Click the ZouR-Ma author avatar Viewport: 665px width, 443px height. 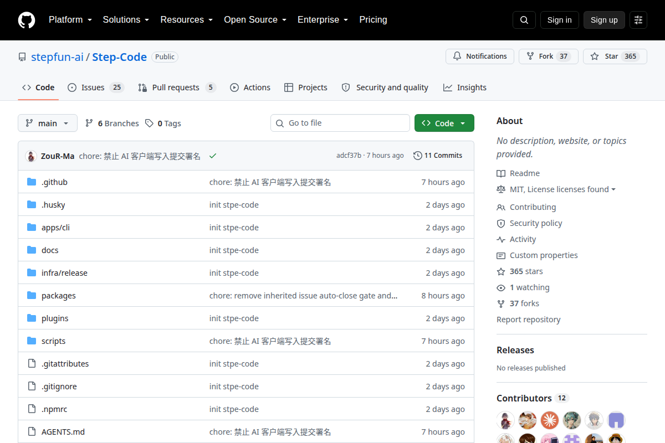(x=31, y=156)
